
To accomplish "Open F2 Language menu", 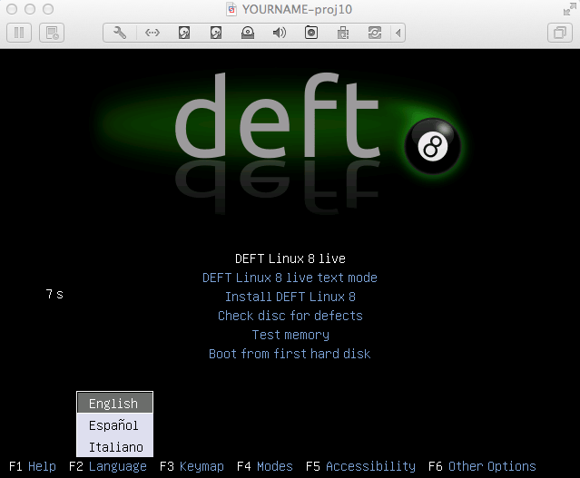I will pyautogui.click(x=108, y=466).
